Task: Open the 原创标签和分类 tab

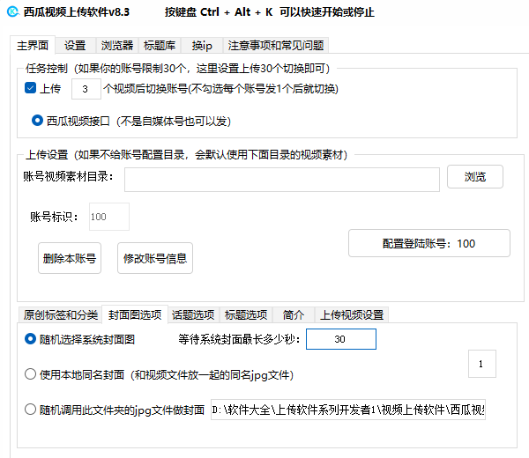Action: pyautogui.click(x=60, y=314)
